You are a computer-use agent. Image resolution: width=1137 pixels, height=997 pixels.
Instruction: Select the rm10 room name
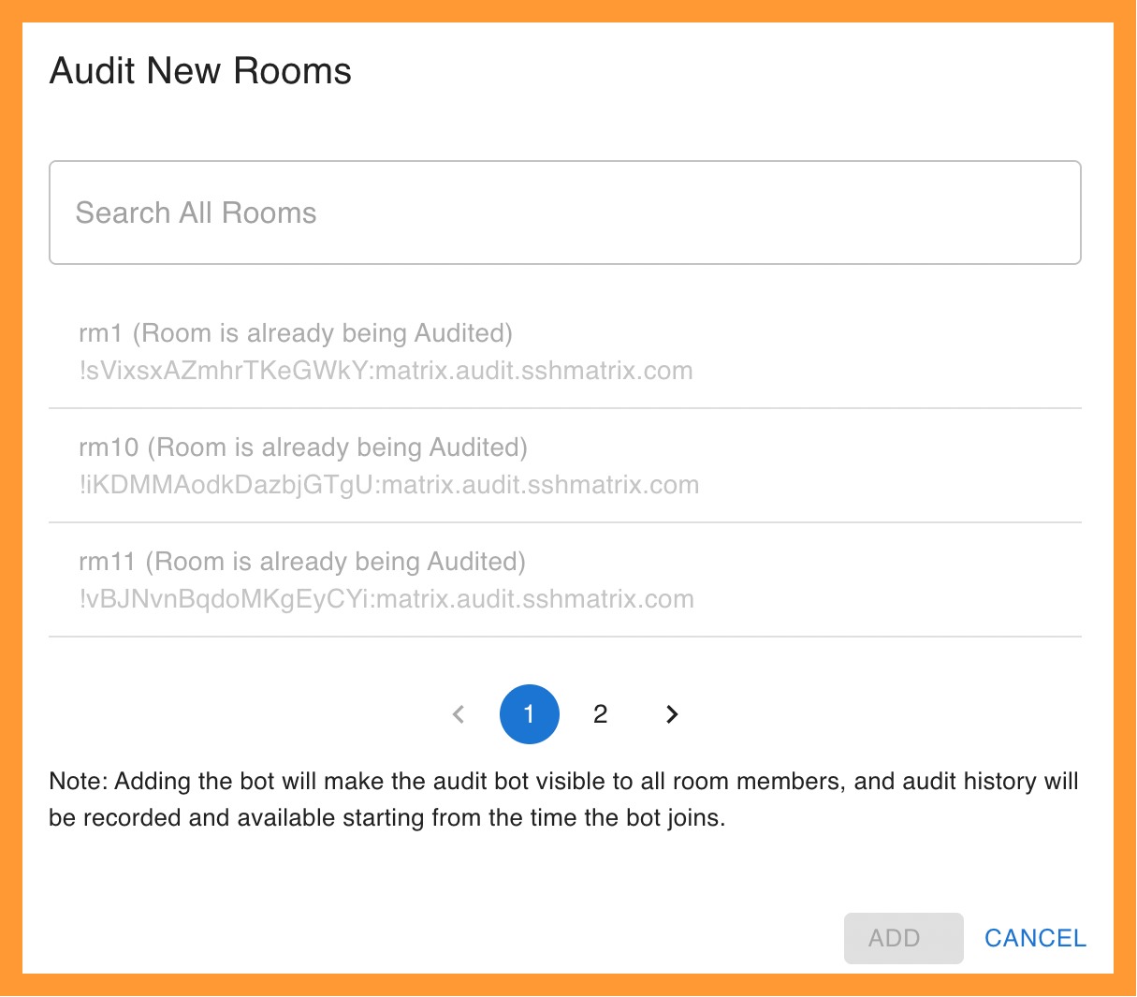(x=109, y=447)
